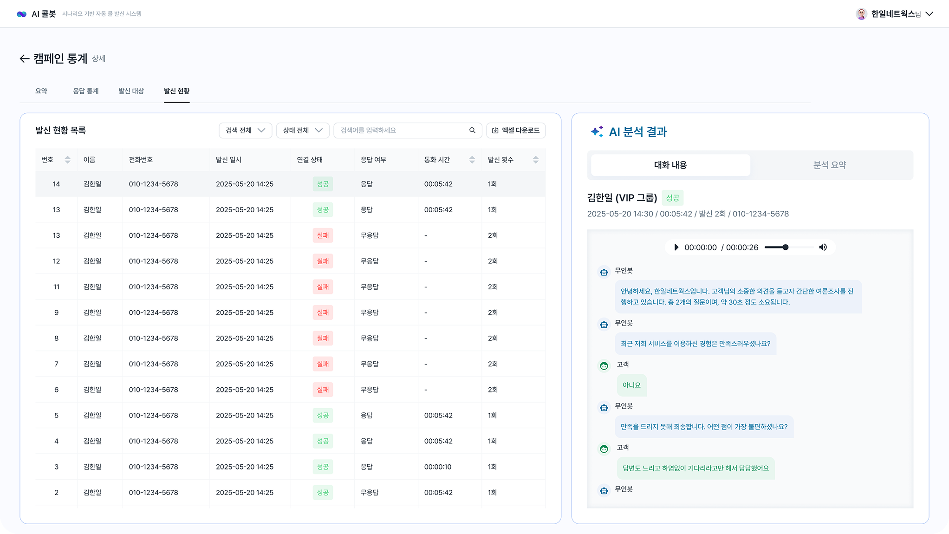Click the AI sparkle icon beside AI 분석 결과

[598, 130]
